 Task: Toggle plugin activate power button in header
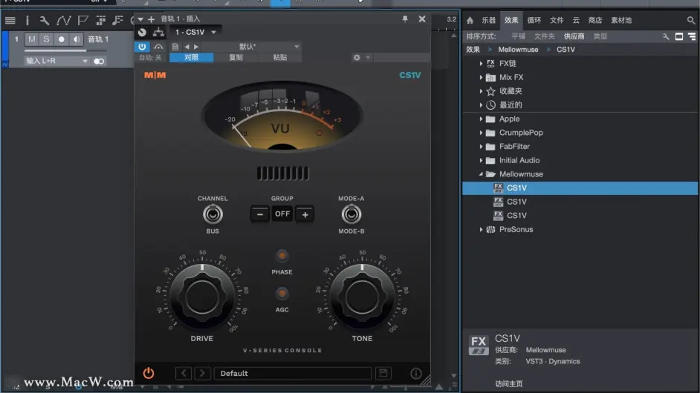[142, 47]
